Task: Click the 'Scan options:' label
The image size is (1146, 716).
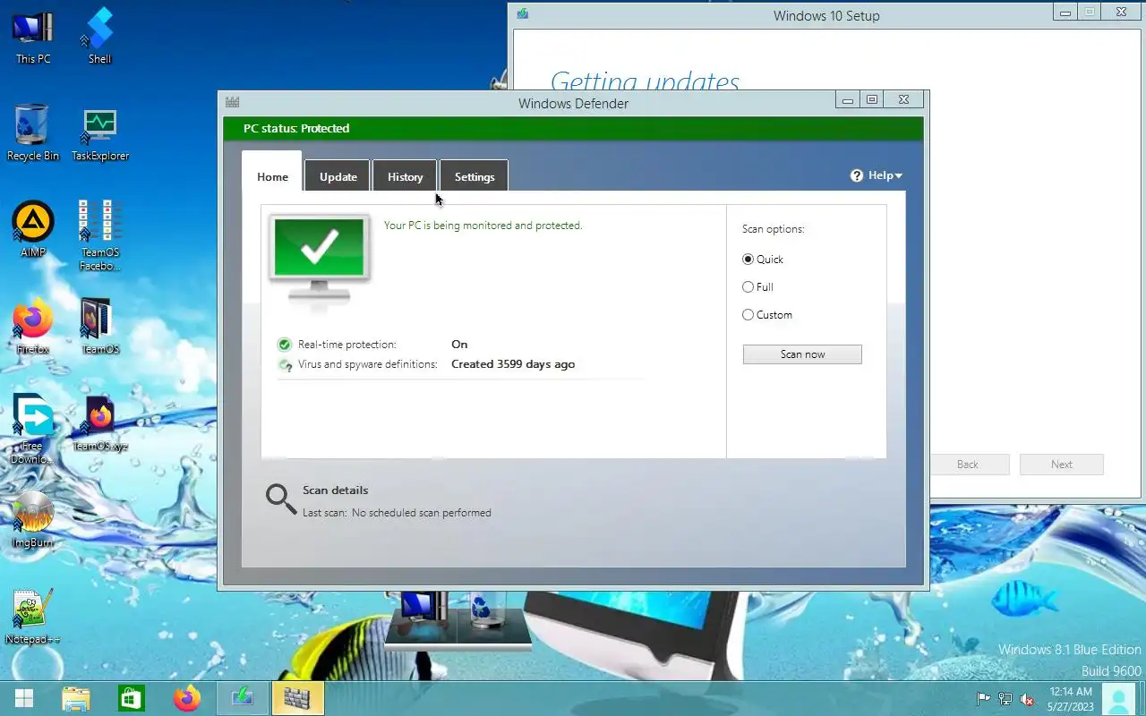Action: 773,229
